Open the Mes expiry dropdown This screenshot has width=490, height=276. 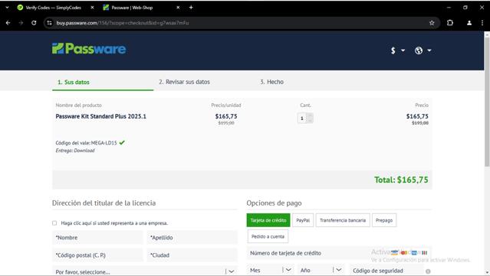click(x=271, y=270)
